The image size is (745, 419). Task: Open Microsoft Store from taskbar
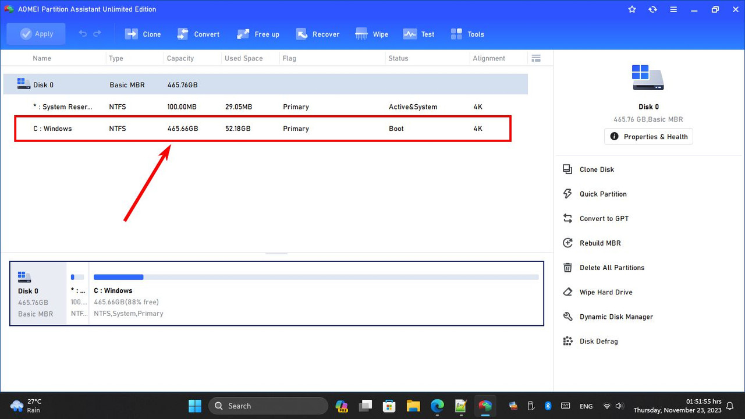[x=389, y=406]
